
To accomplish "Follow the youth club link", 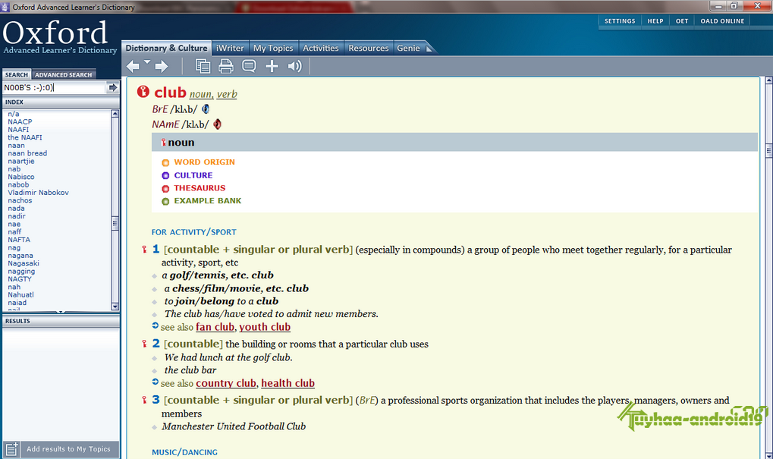I will pos(265,327).
